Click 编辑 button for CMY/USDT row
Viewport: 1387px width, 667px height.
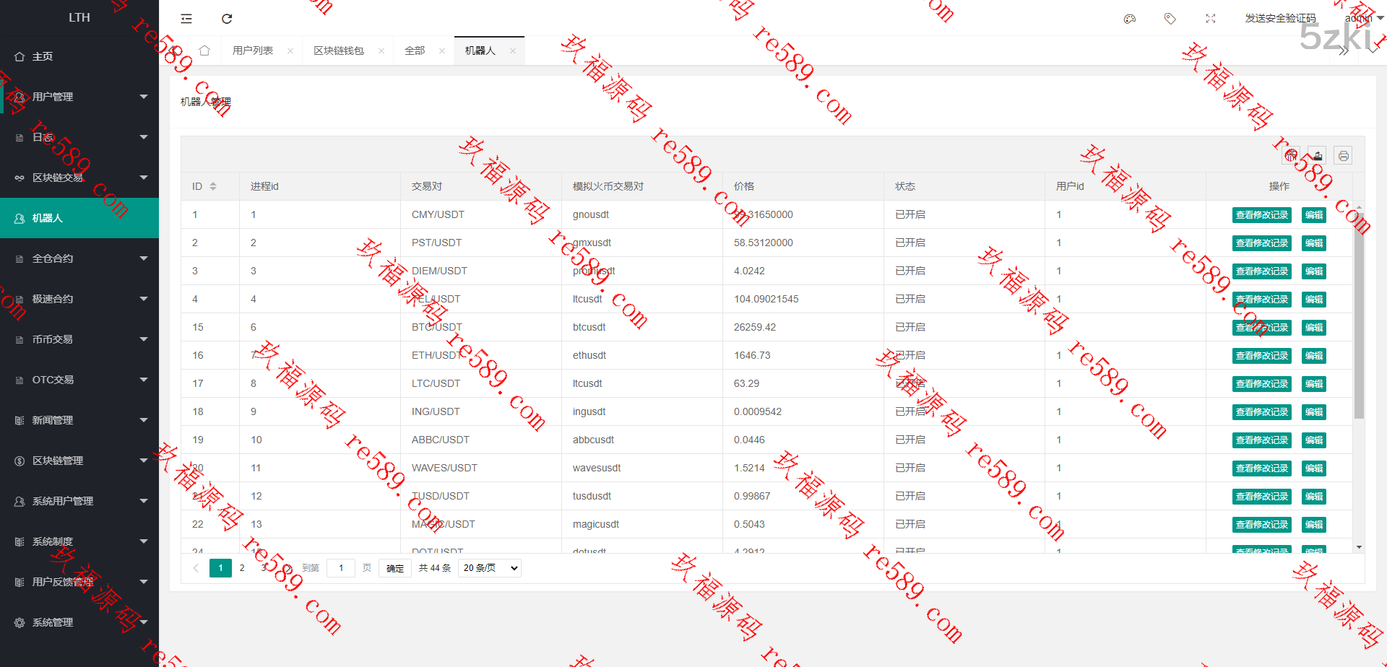pos(1313,215)
